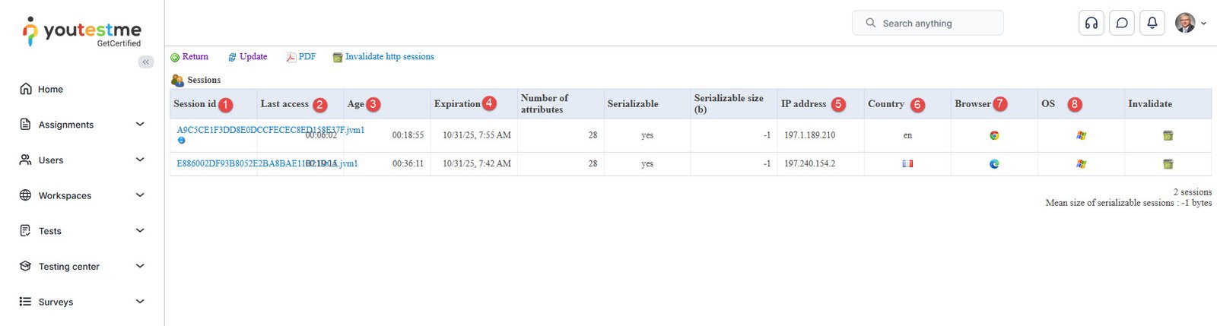Screen dimensions: 1217x326
Task: Invalidate the session from IP 197.1.189.210
Action: click(1168, 135)
